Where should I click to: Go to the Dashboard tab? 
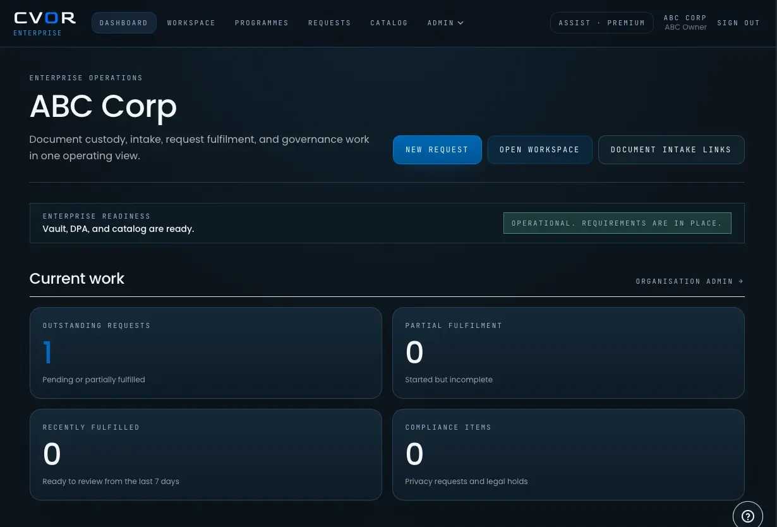[124, 23]
